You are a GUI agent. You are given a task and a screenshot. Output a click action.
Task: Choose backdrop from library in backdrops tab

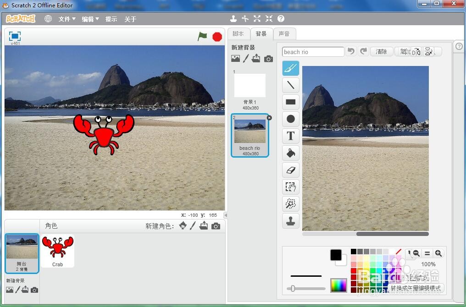tap(235, 59)
